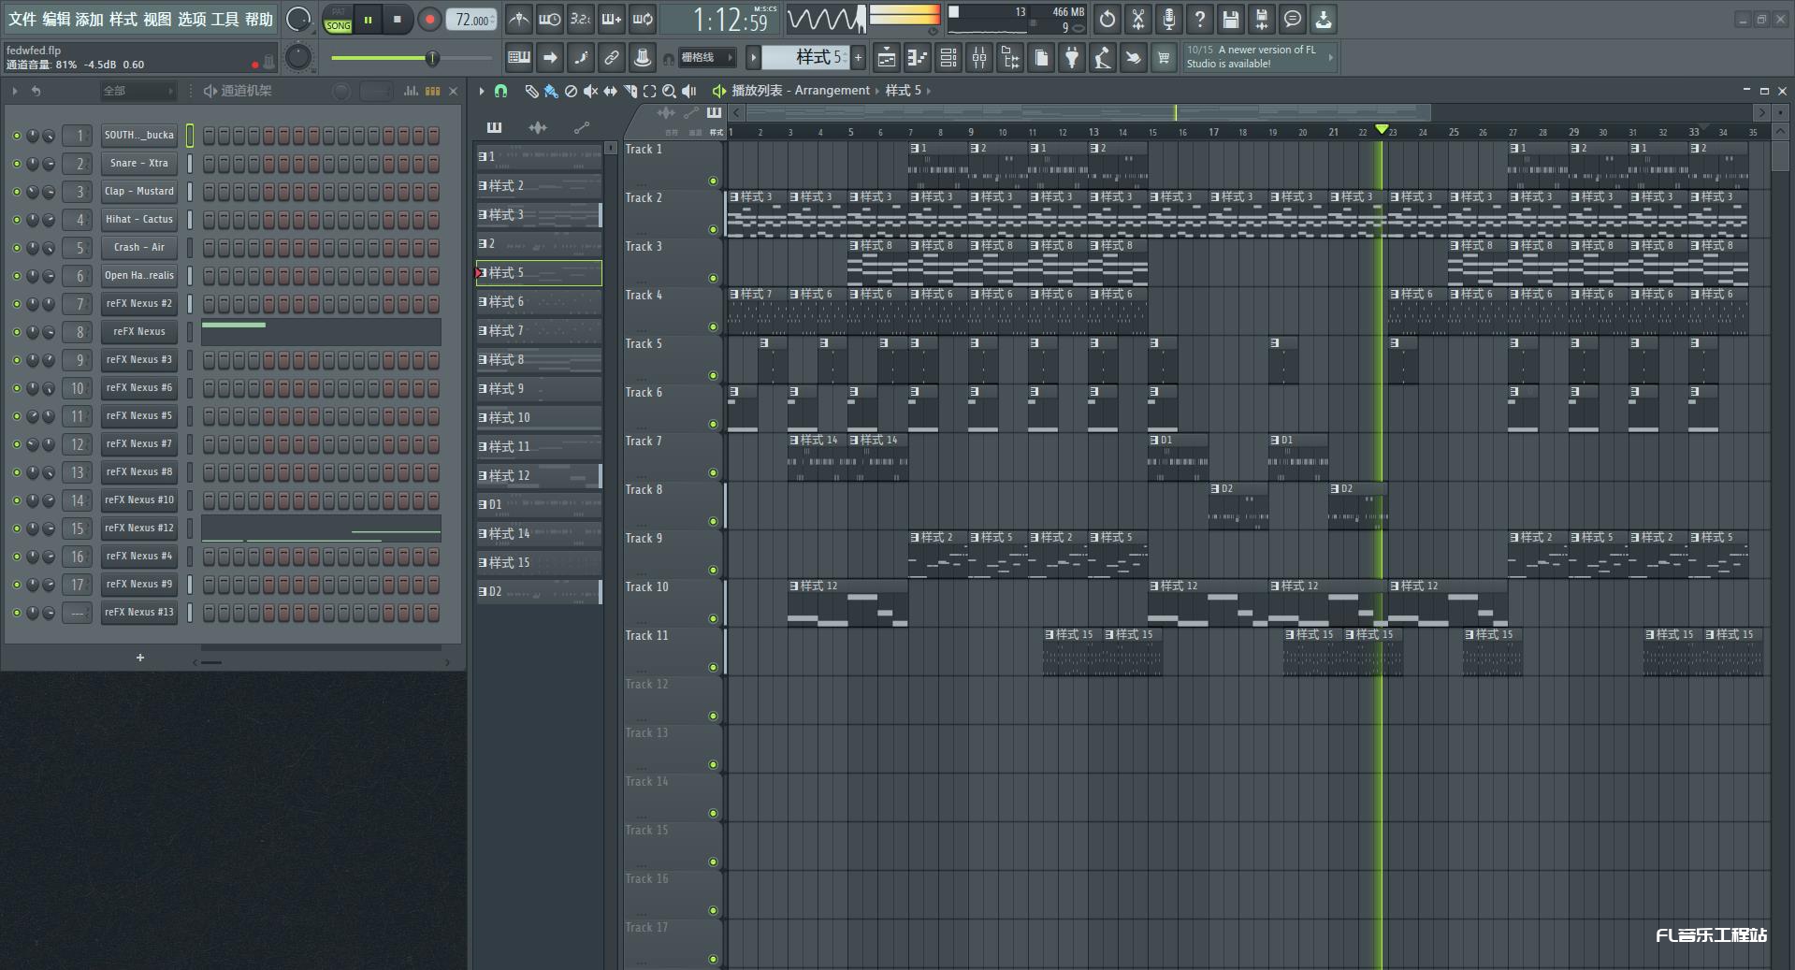
Task: Toggle auto-scroll arrow icon
Action: (550, 58)
